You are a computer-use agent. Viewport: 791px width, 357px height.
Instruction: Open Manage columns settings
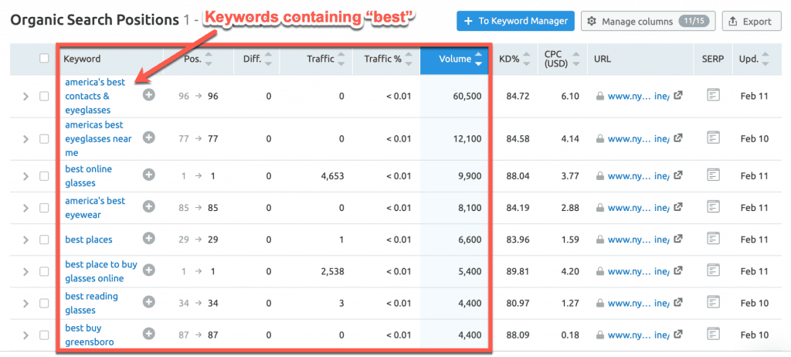(647, 21)
